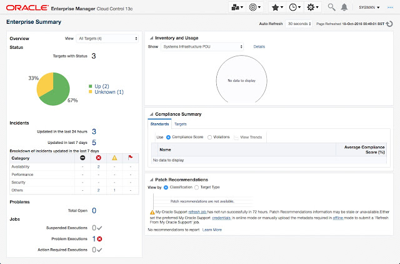Click the Oracle logo
The width and height of the screenshot is (400, 264).
click(27, 8)
